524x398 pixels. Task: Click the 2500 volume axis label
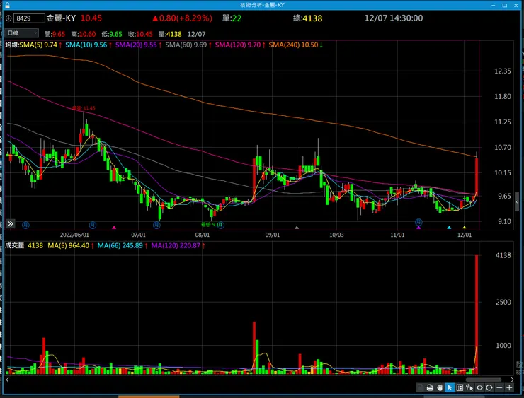point(503,302)
